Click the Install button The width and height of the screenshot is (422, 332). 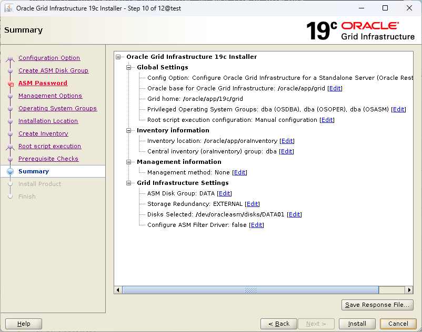point(357,324)
